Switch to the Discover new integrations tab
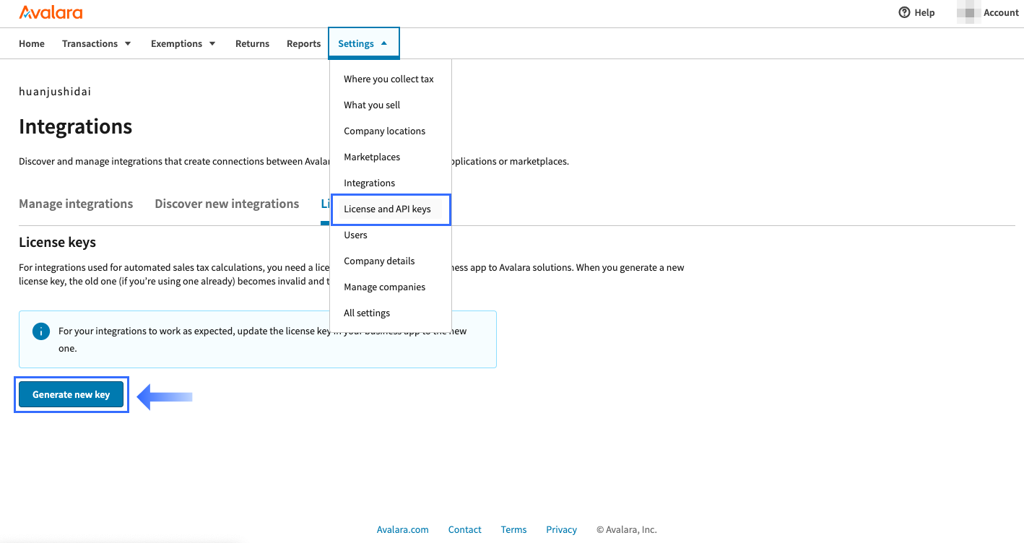 click(227, 204)
